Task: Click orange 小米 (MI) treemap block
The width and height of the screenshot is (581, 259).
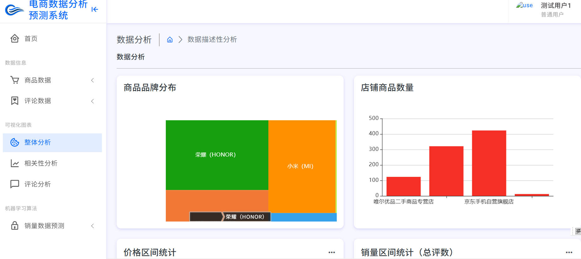Action: pos(302,167)
